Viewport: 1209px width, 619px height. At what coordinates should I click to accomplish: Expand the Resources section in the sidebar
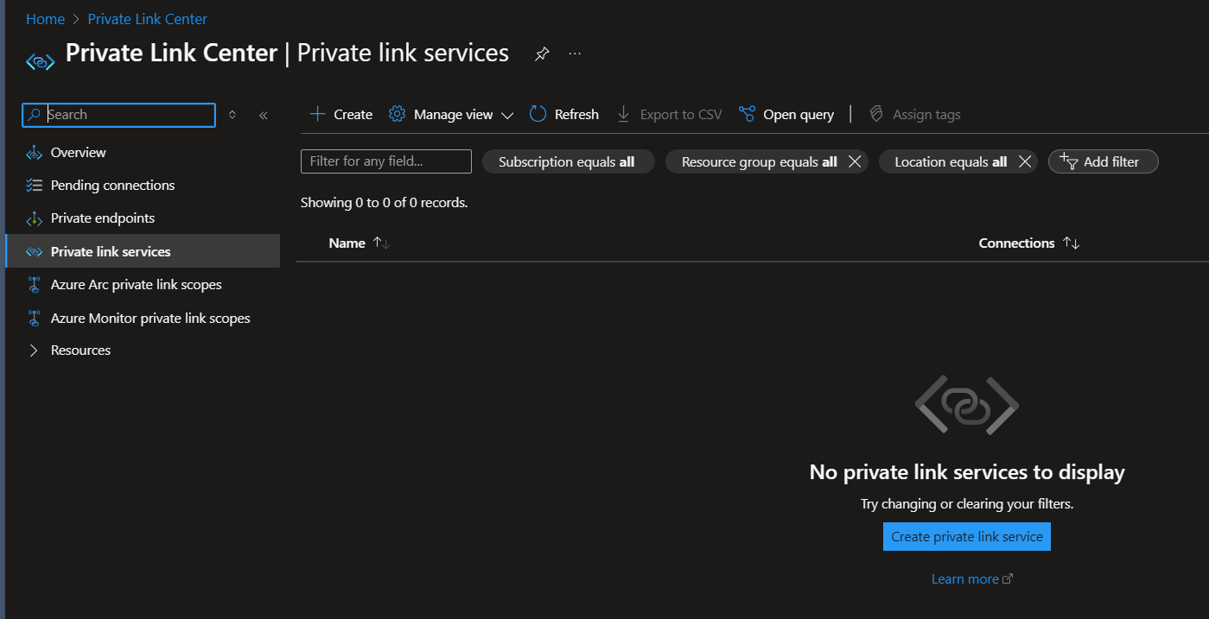tap(80, 350)
